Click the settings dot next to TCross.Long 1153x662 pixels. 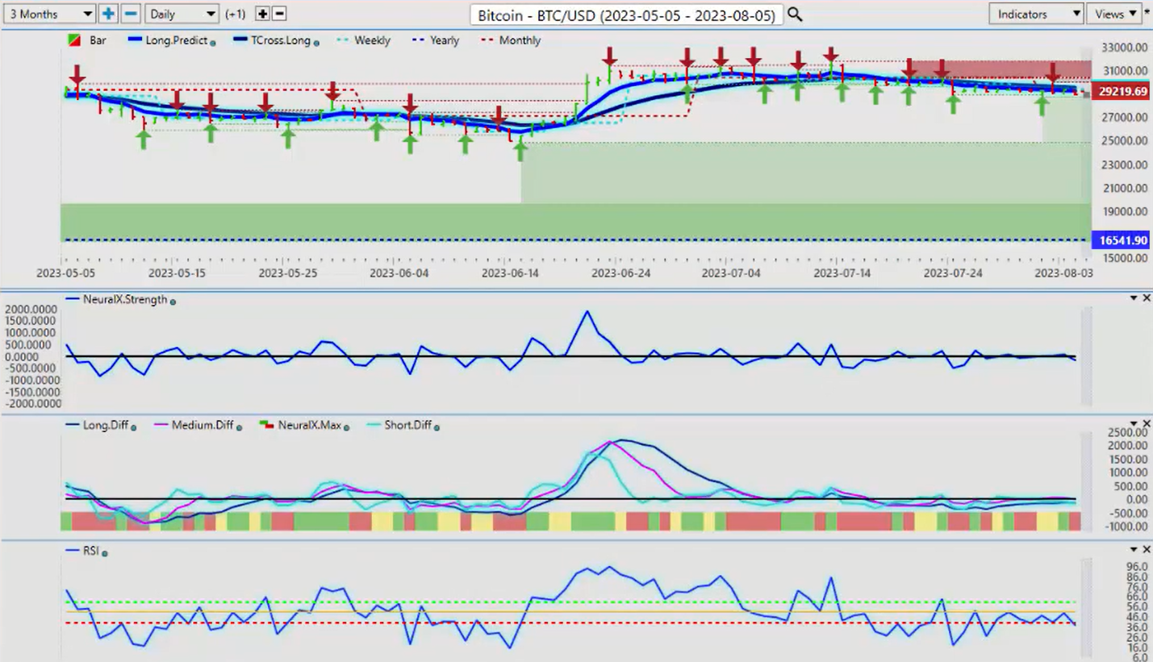(x=315, y=42)
